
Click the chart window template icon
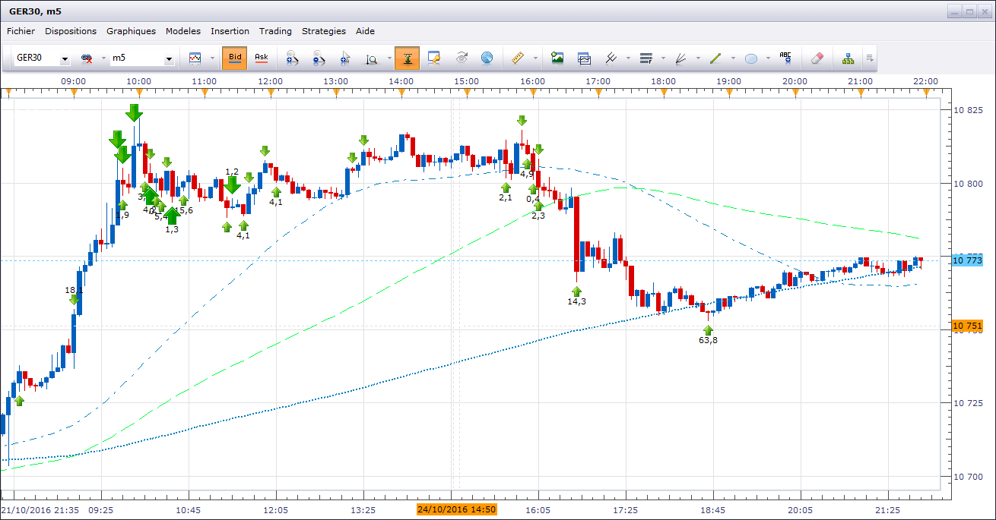tap(584, 58)
